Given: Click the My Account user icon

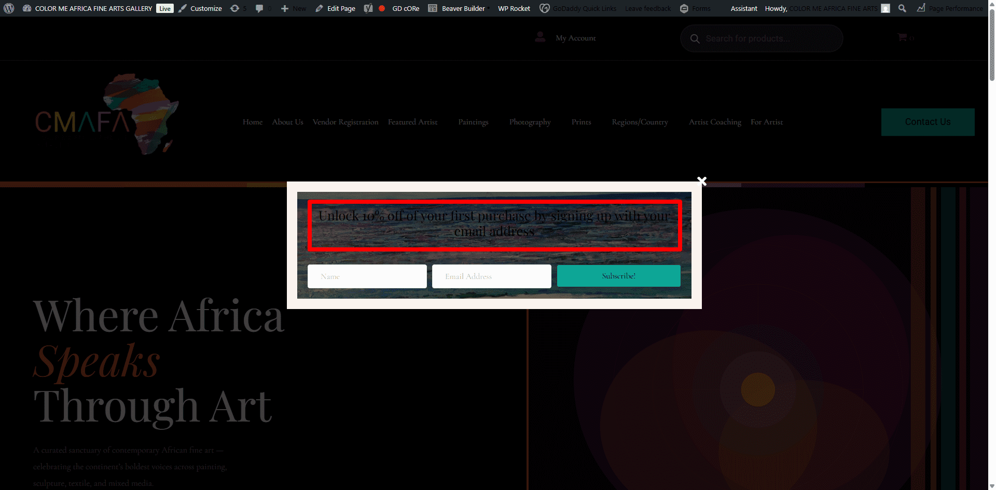Looking at the screenshot, I should click(540, 37).
